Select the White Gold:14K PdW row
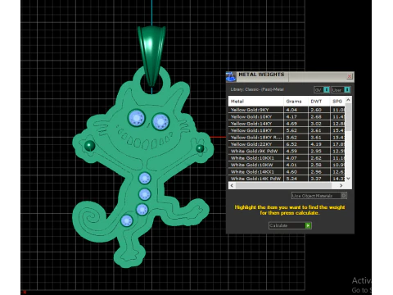 point(287,179)
